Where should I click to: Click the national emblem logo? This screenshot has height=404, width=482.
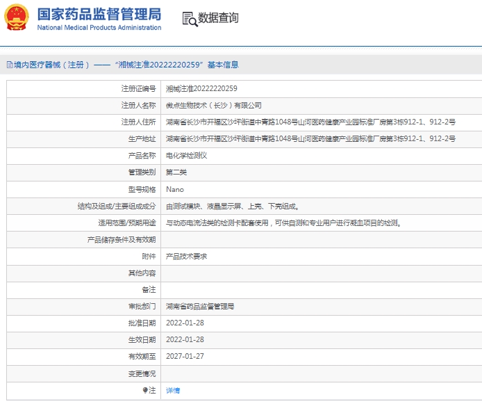16,17
